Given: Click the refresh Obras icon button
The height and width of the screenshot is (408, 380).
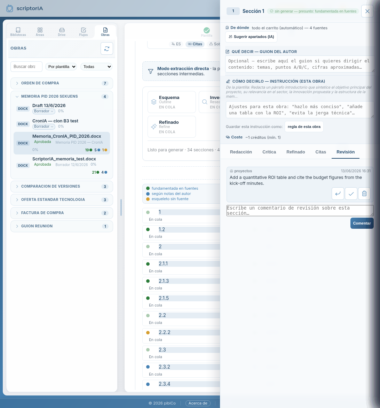Looking at the screenshot, I should (107, 48).
